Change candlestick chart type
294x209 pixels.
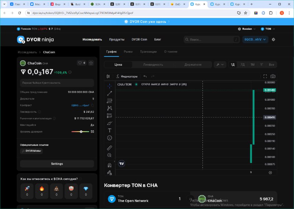108,76
